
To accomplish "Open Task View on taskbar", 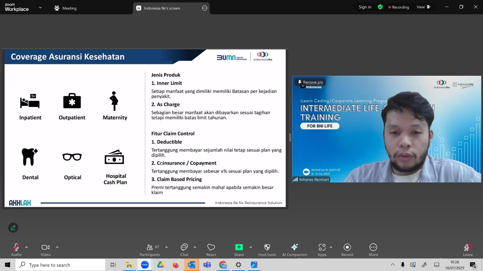I will pos(113,265).
